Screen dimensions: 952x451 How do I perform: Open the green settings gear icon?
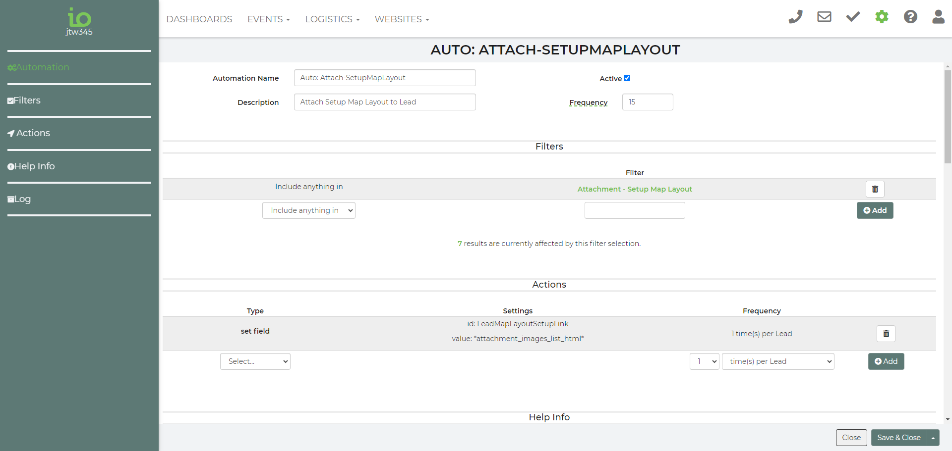pyautogui.click(x=882, y=17)
